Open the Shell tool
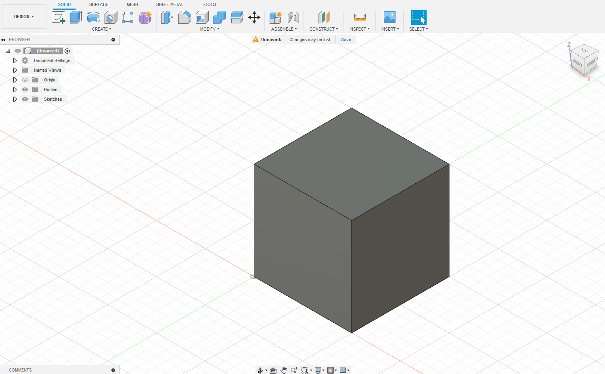 (x=202, y=17)
